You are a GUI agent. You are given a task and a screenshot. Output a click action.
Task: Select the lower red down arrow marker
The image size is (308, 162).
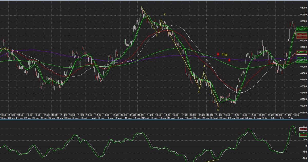(229, 60)
